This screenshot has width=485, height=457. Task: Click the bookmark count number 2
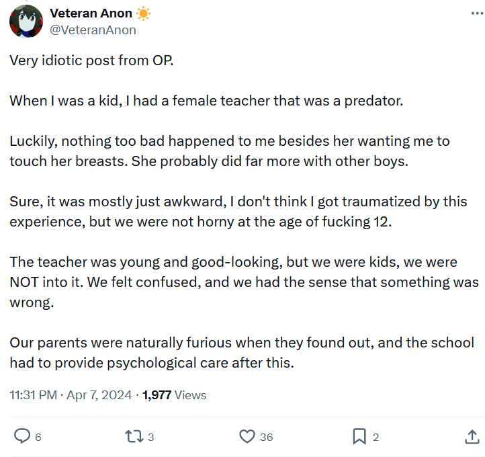pos(376,438)
